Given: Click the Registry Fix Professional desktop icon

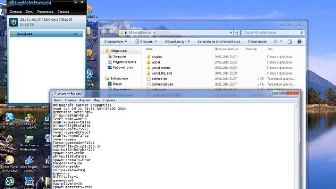Looking at the screenshot, I should tap(29, 121).
